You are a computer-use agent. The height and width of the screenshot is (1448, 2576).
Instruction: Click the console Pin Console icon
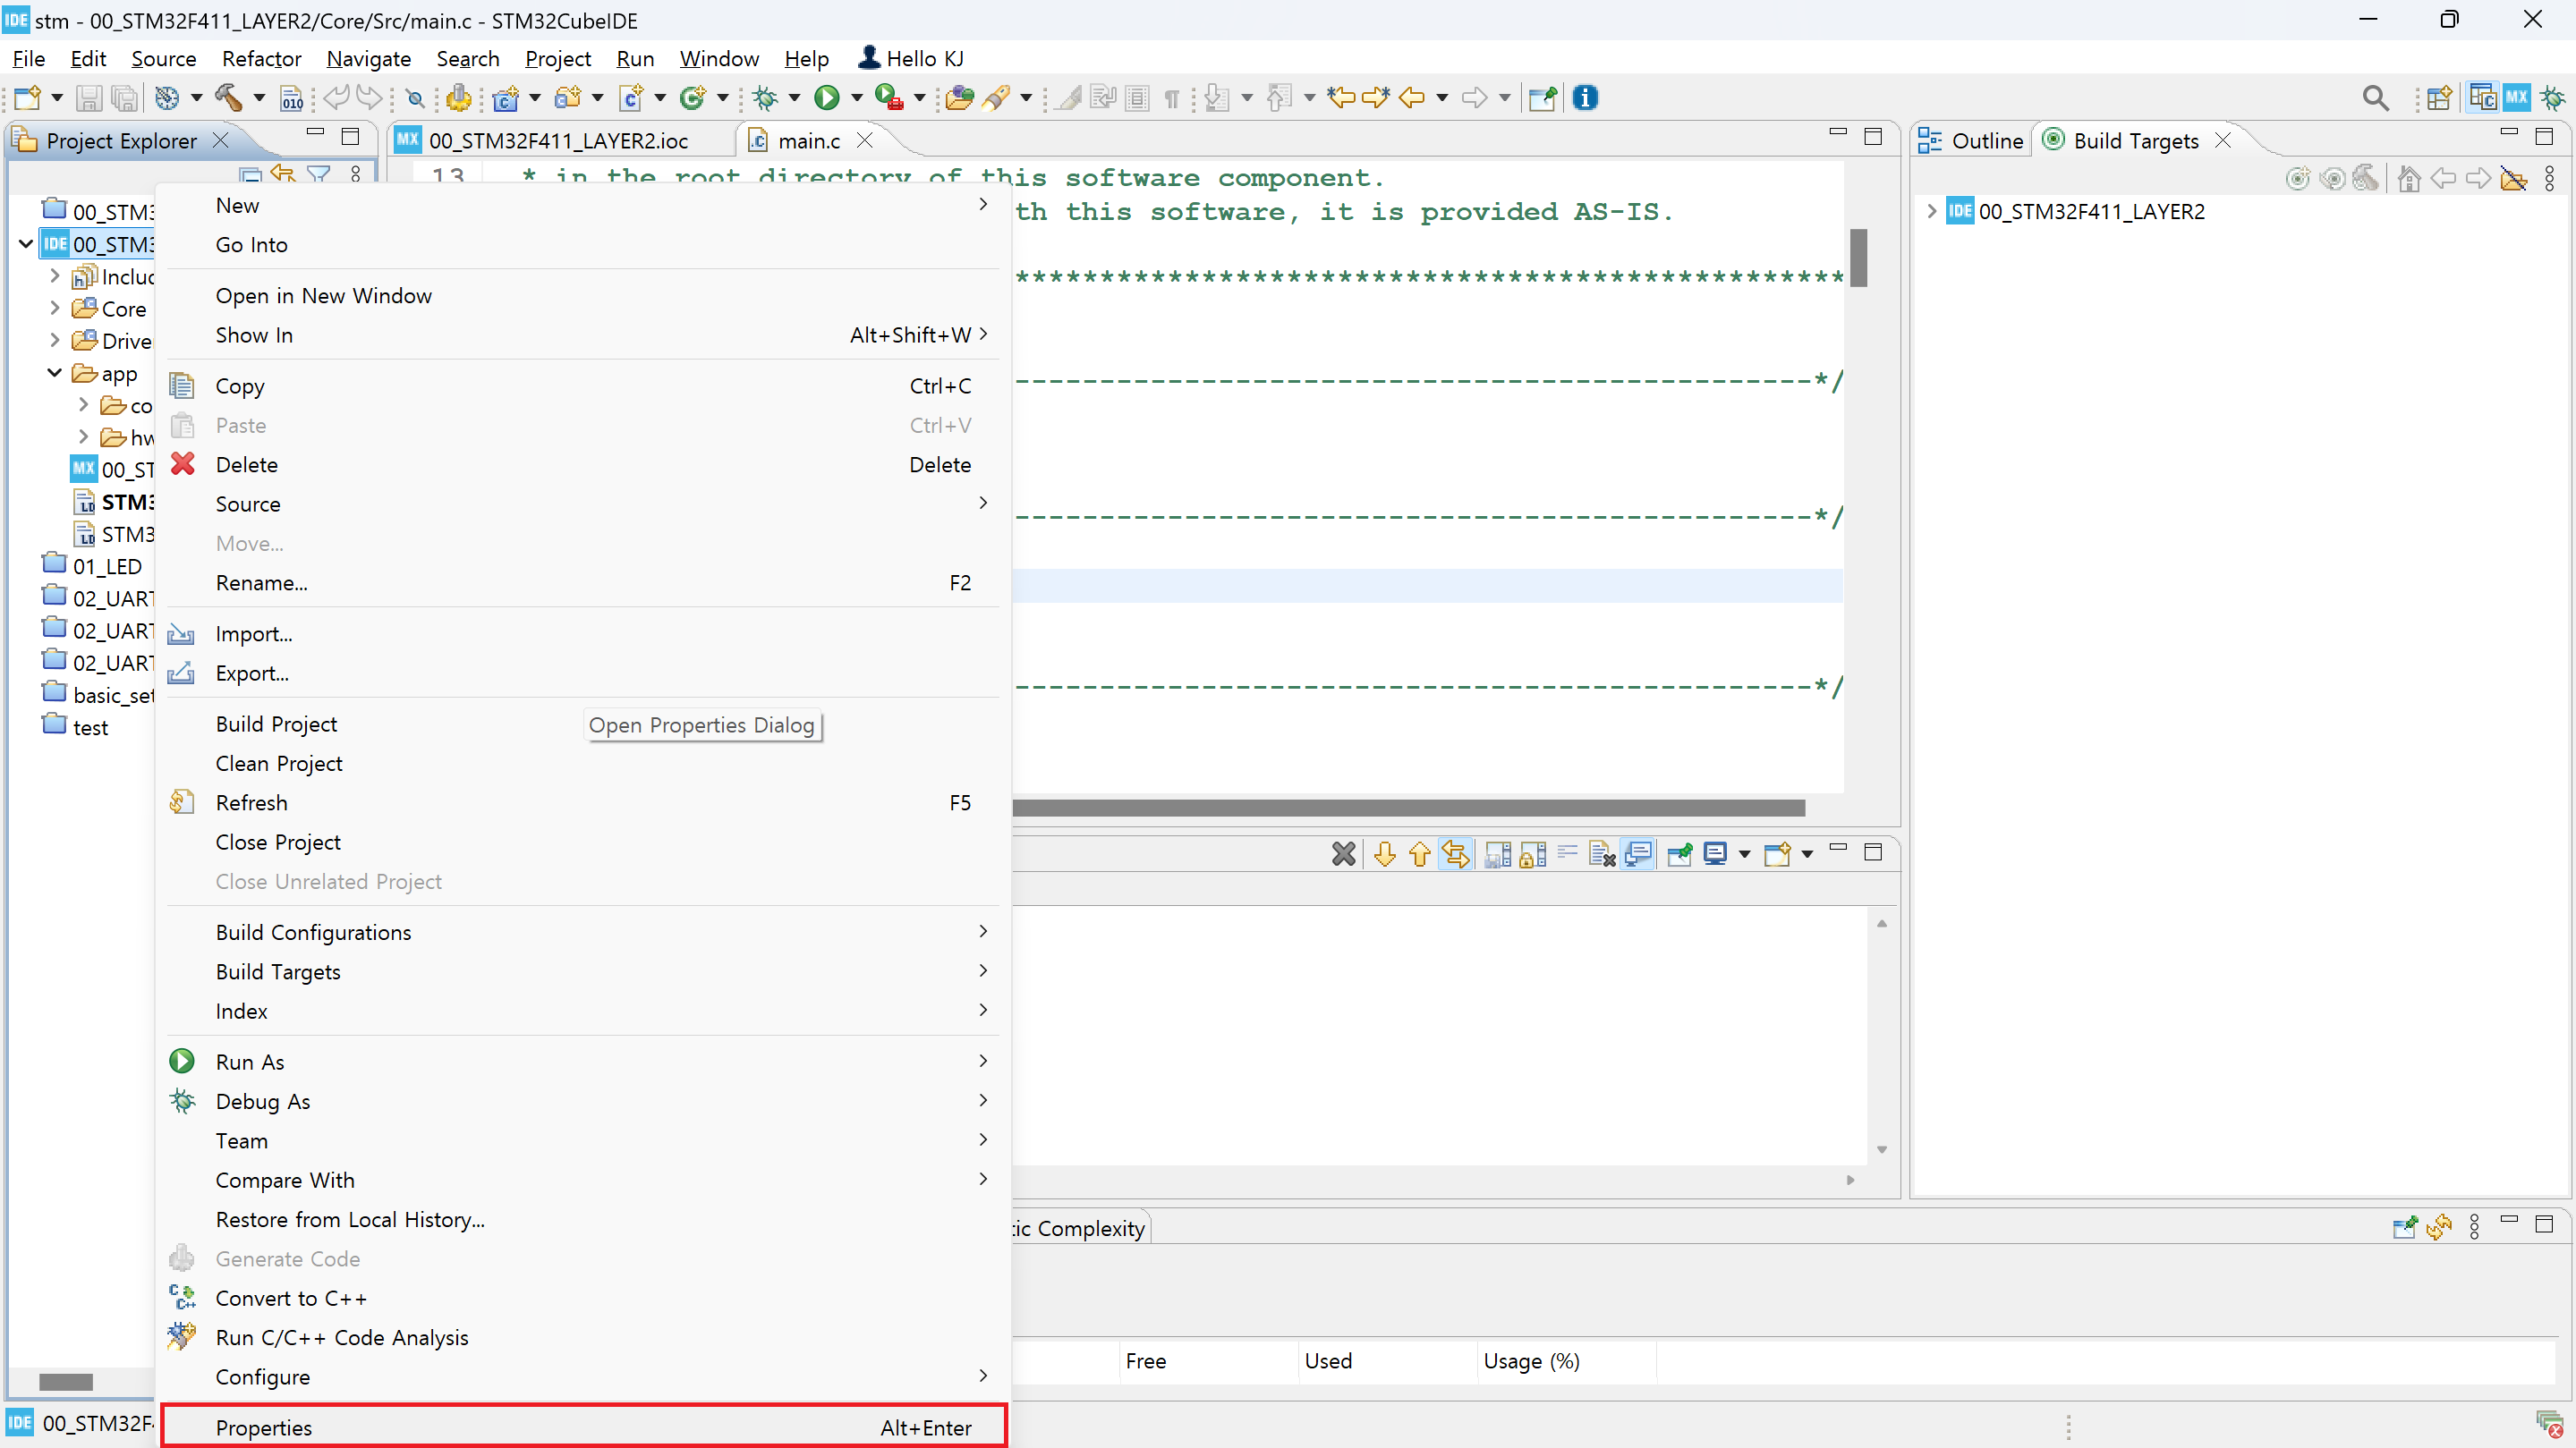[x=1680, y=853]
